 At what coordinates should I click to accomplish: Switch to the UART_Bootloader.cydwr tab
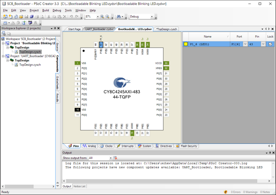(99, 29)
